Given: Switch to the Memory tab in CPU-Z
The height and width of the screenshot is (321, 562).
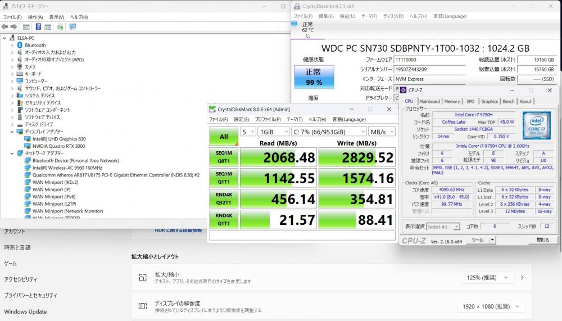Looking at the screenshot, I should [x=452, y=102].
